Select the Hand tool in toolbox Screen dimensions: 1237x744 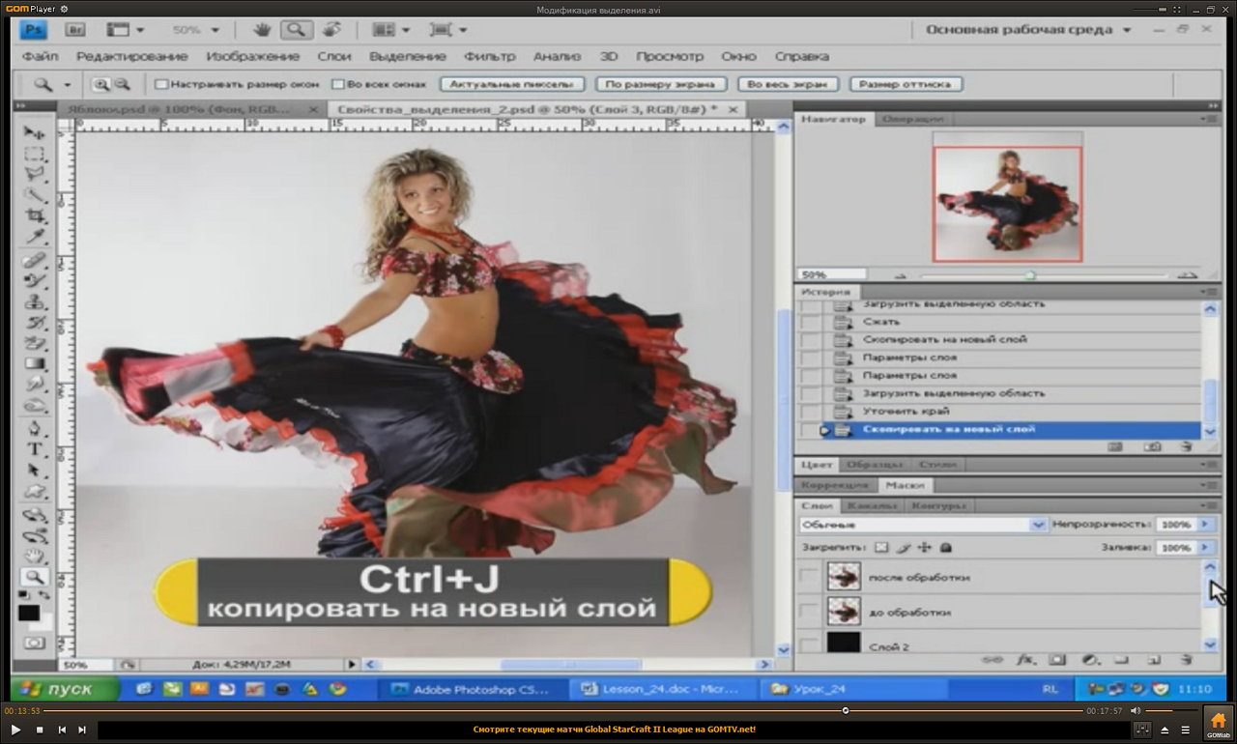(x=35, y=555)
